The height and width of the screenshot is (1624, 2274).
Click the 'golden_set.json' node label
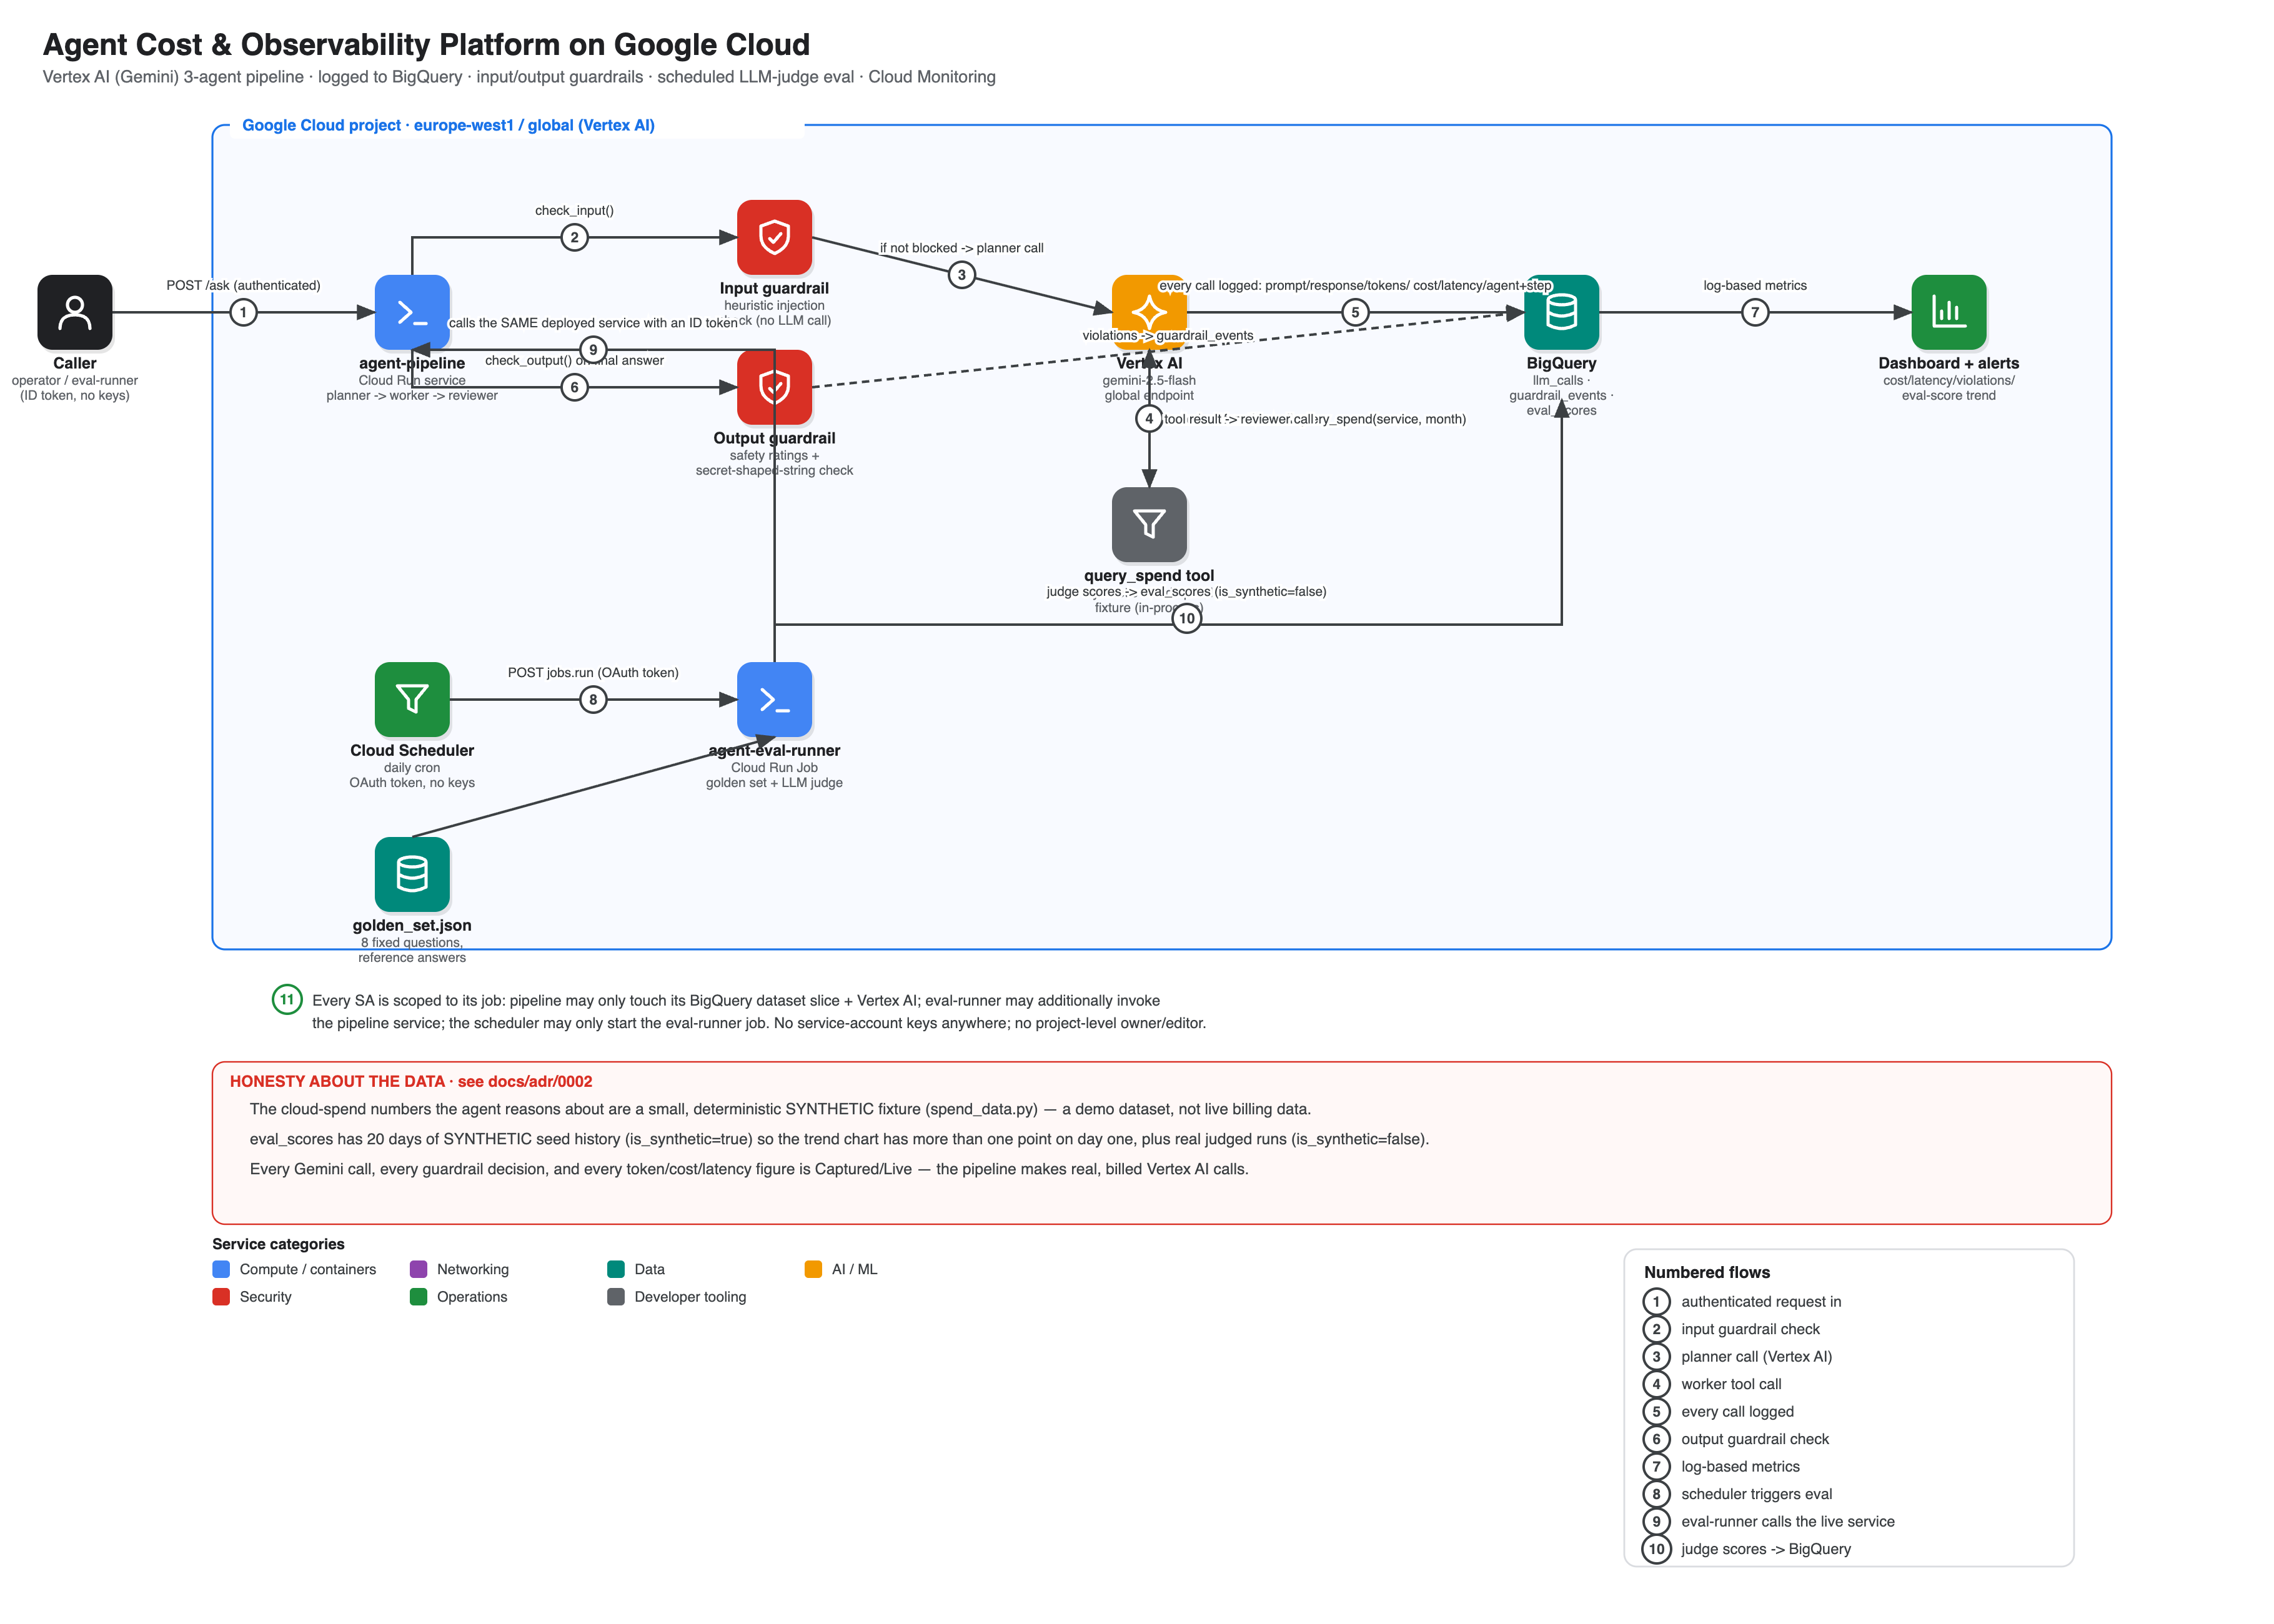[x=412, y=925]
